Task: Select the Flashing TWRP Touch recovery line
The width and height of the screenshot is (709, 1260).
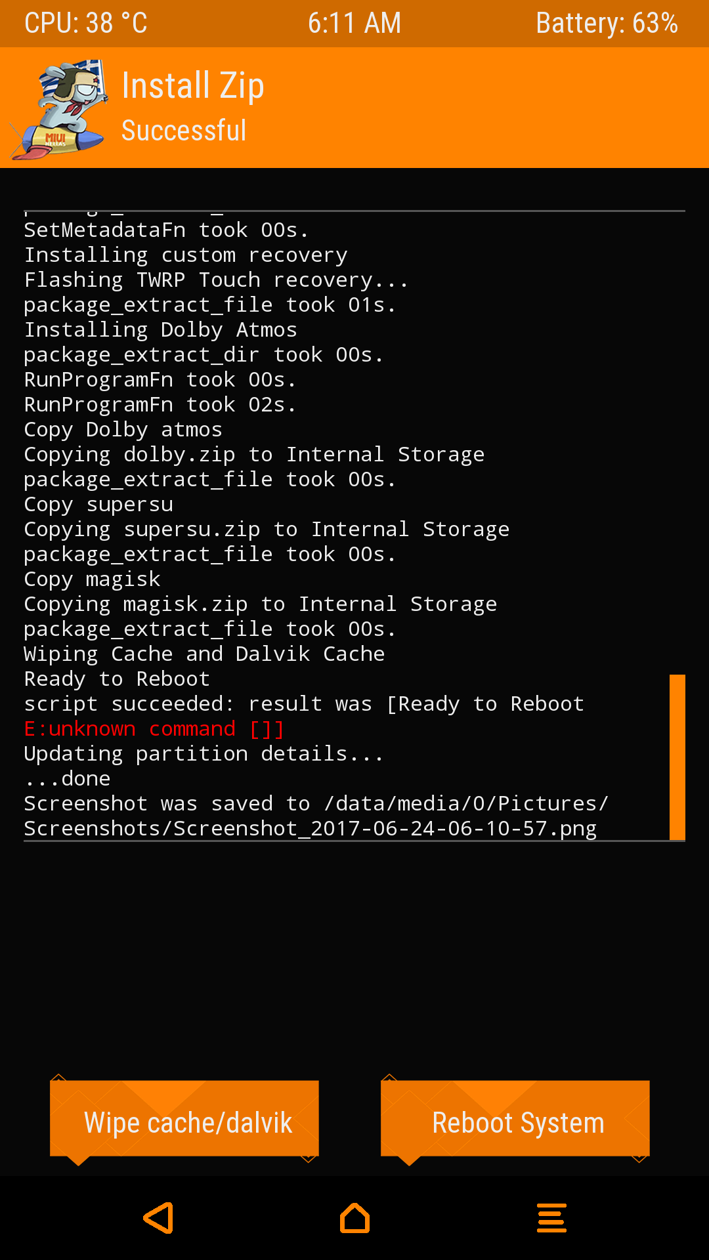Action: click(216, 280)
